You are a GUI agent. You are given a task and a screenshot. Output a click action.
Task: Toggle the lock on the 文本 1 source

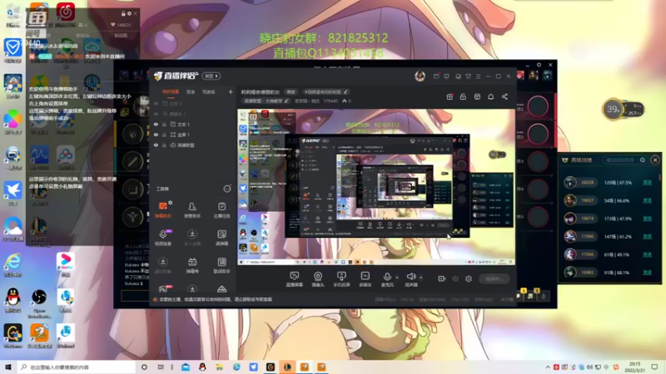pos(164,124)
